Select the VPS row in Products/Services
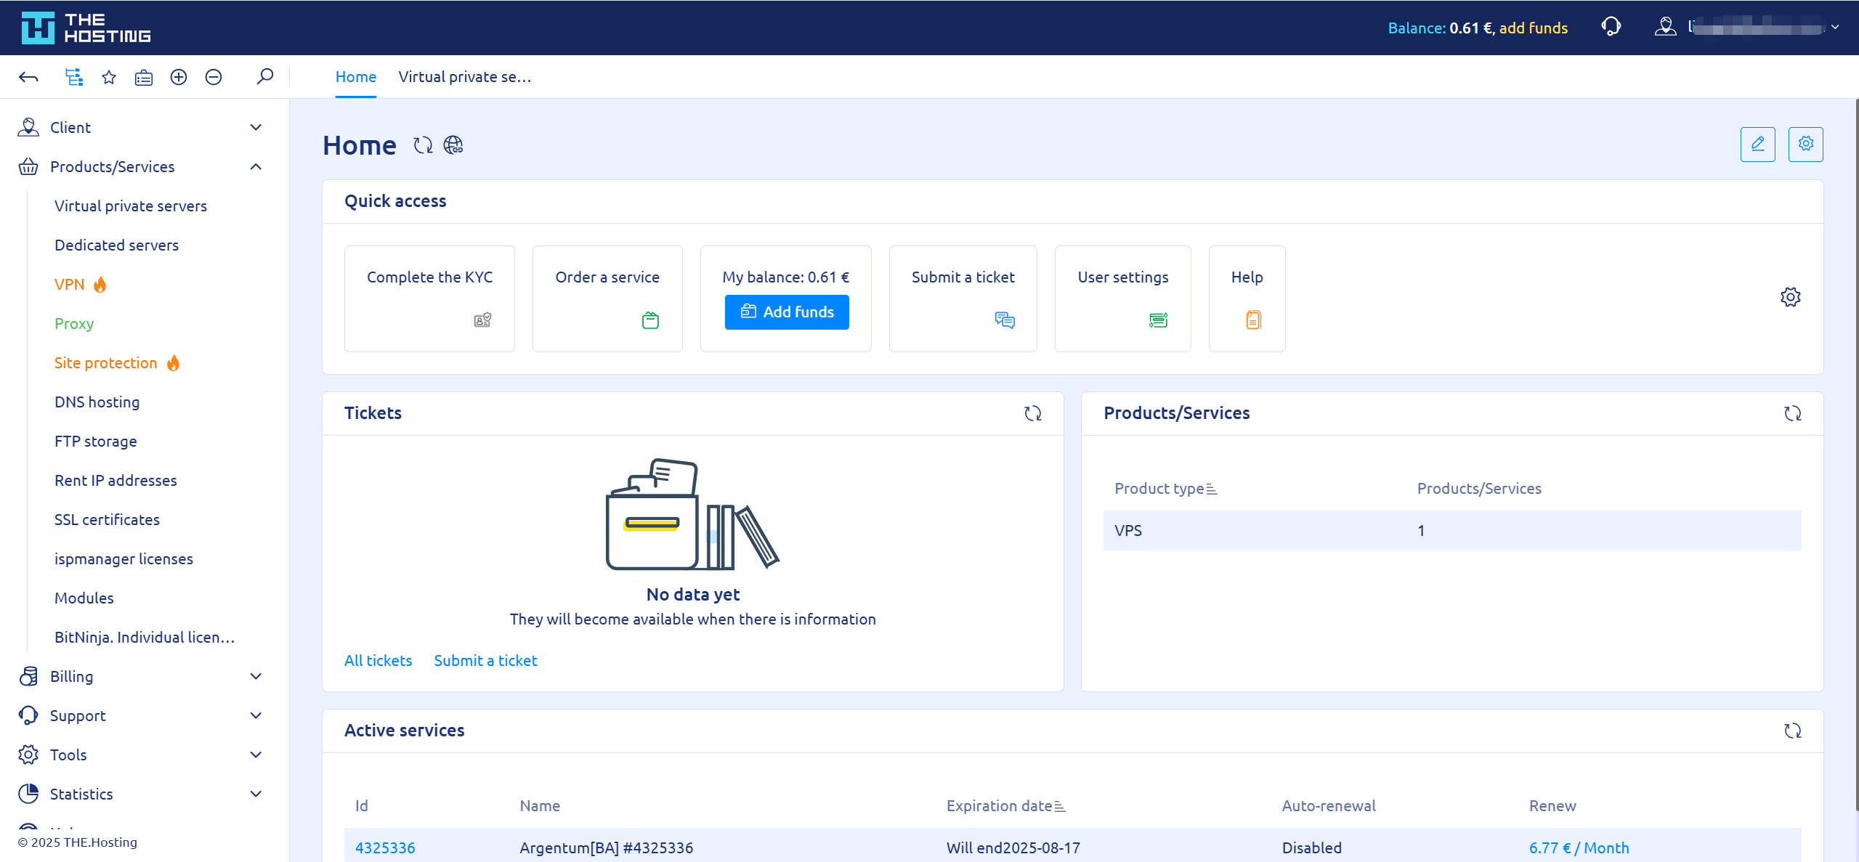The image size is (1859, 862). click(1451, 531)
